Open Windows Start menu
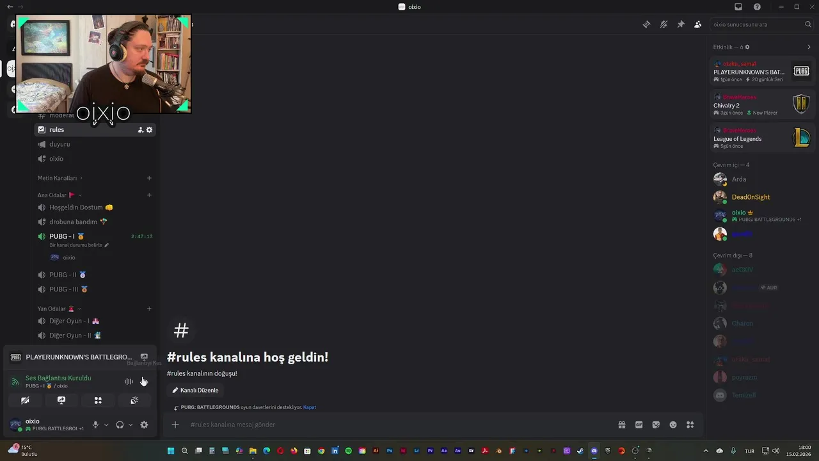The height and width of the screenshot is (461, 819). pos(171,451)
